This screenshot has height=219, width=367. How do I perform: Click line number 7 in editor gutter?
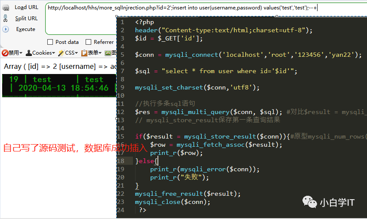tap(122, 71)
